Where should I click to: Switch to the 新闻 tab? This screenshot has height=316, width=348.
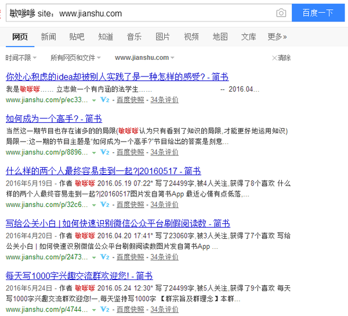coord(48,37)
